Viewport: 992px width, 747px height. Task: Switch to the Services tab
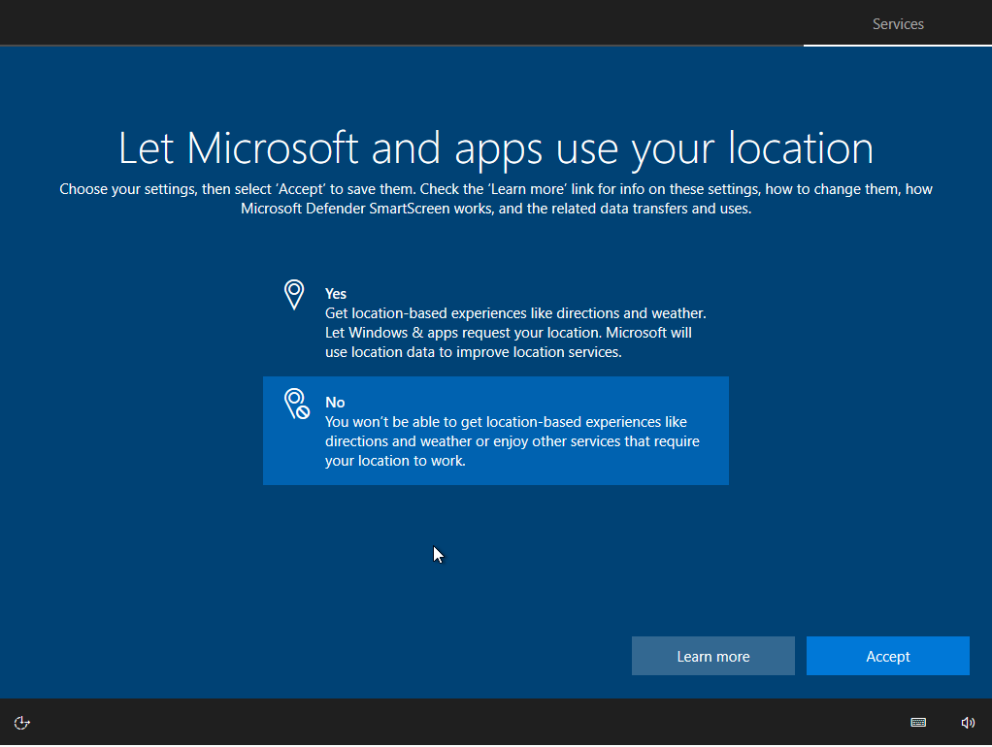point(898,24)
